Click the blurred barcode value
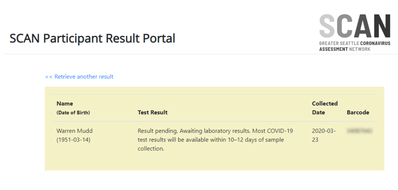 click(x=358, y=131)
